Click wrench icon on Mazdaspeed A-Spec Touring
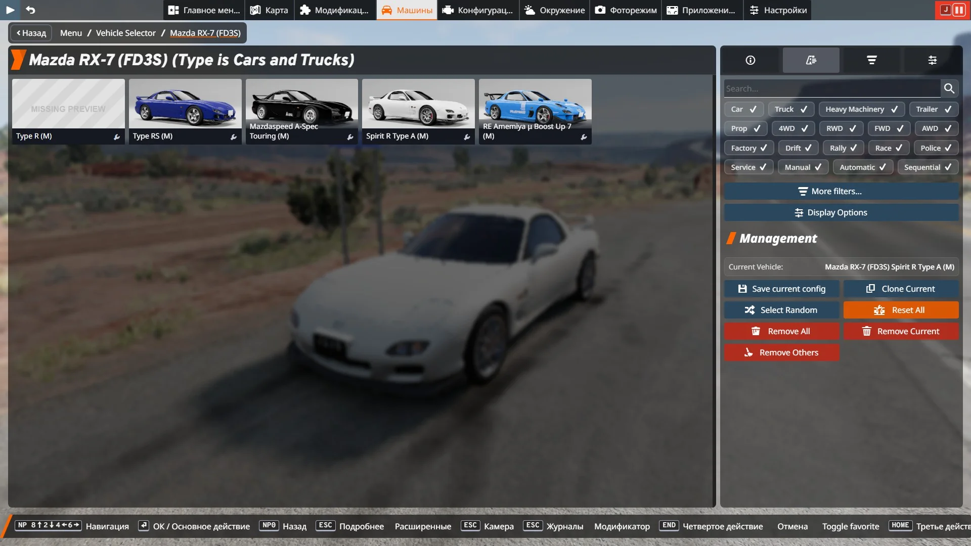971x546 pixels. pos(350,137)
